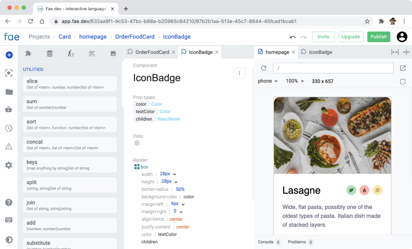Open the phone device dropdown
The height and width of the screenshot is (249, 412).
268,81
